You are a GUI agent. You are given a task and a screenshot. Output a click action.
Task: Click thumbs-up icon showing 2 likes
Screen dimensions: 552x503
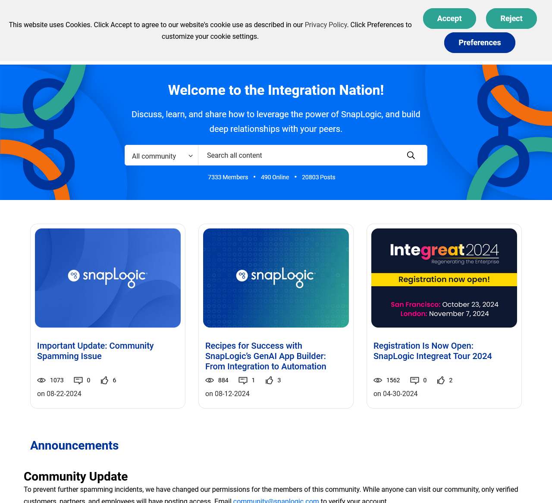tap(441, 380)
